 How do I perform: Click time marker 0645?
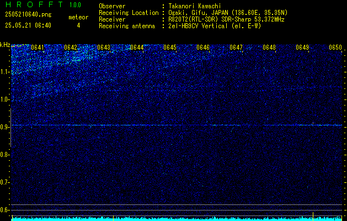click(x=170, y=48)
